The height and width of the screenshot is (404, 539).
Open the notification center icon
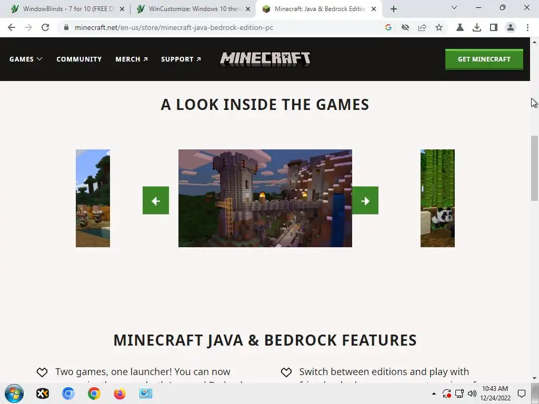click(x=522, y=393)
